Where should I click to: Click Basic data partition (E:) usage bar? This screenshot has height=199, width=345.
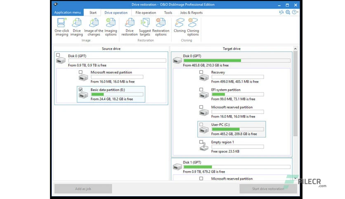click(x=117, y=94)
